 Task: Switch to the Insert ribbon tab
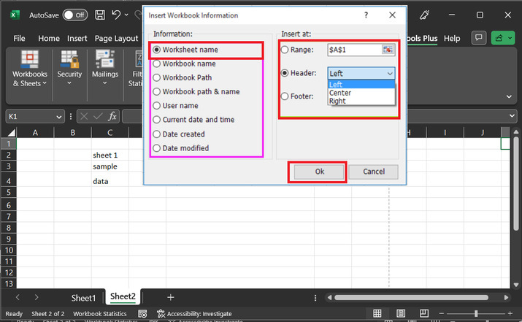[x=77, y=38]
